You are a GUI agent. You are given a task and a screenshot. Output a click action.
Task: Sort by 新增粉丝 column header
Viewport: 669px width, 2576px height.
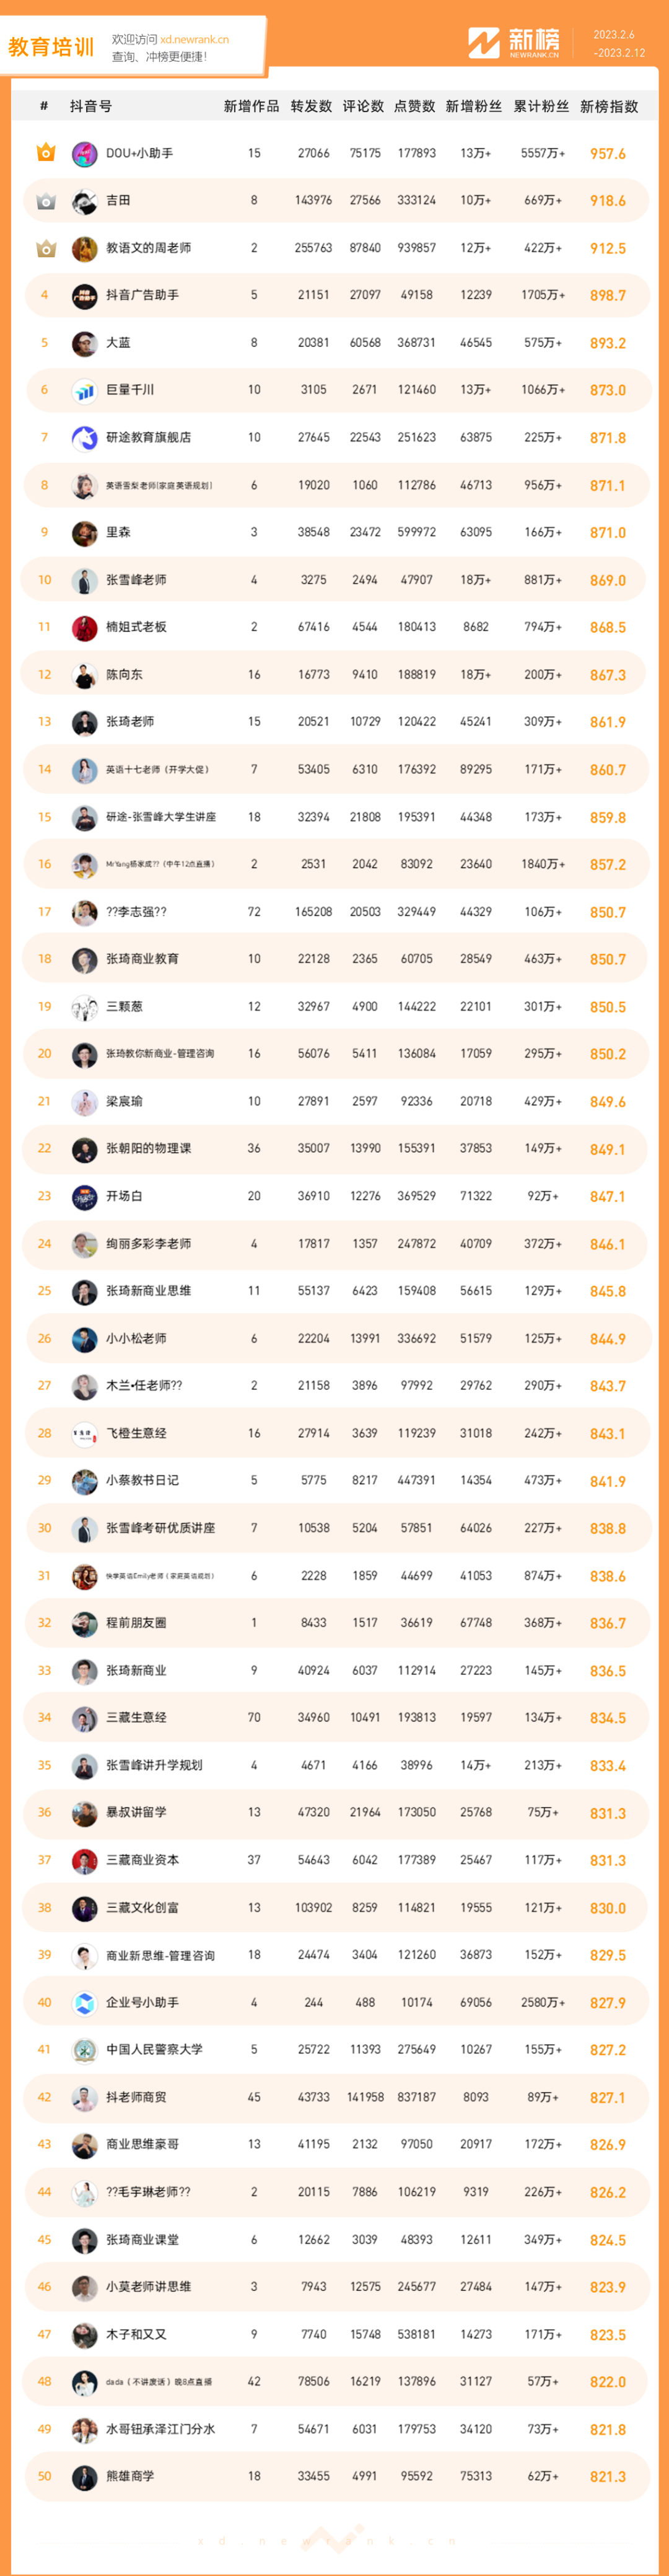click(x=474, y=106)
